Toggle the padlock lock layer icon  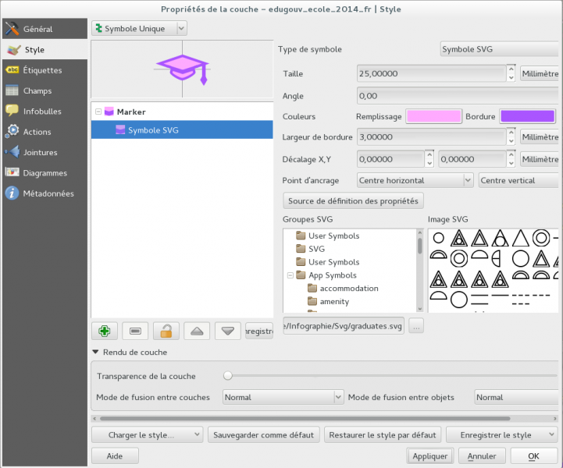click(x=166, y=331)
